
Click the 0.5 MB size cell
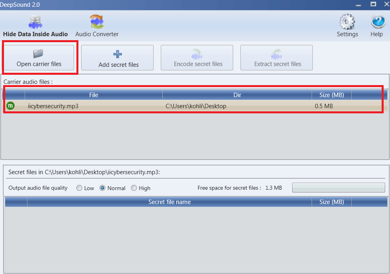tap(324, 106)
